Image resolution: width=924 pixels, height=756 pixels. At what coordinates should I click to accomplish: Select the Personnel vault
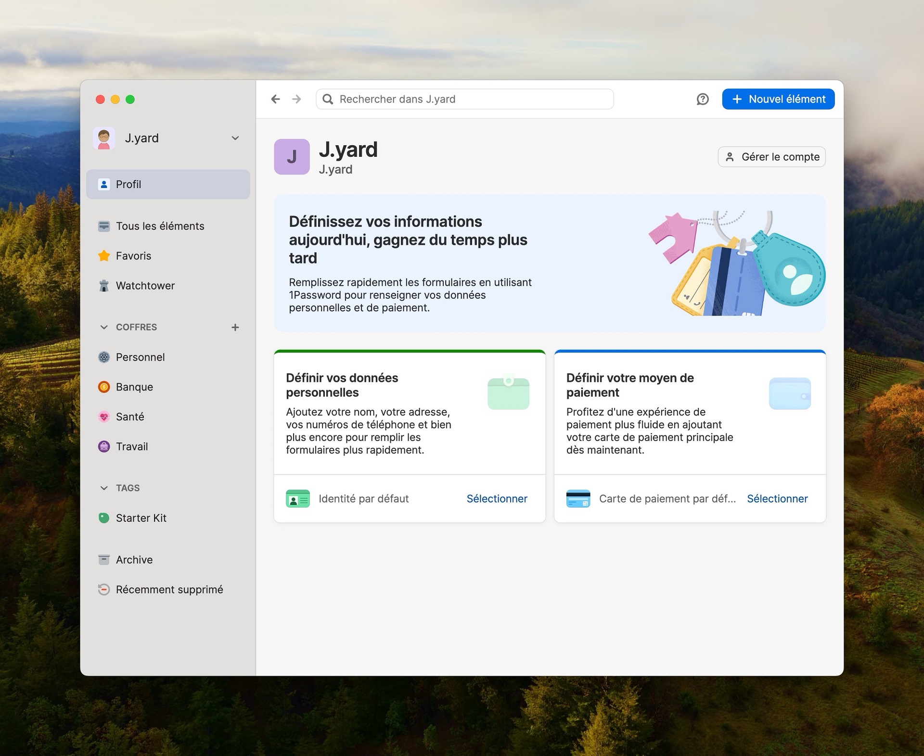(x=168, y=357)
